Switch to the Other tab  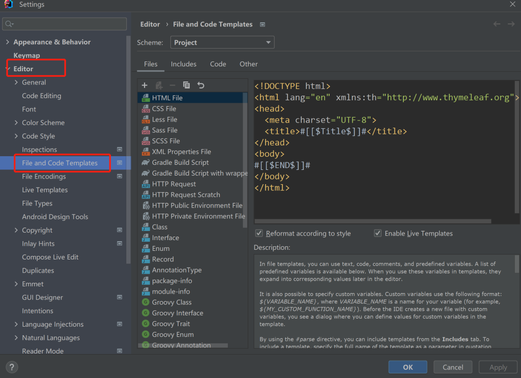pos(248,64)
